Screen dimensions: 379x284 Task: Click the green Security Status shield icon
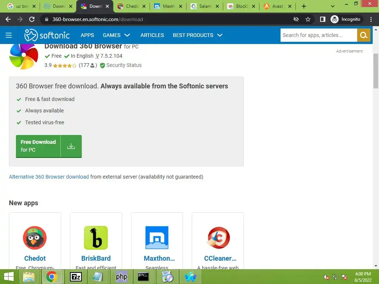point(103,65)
